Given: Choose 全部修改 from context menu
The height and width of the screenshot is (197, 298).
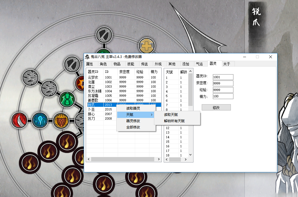Looking at the screenshot, I should (136, 127).
